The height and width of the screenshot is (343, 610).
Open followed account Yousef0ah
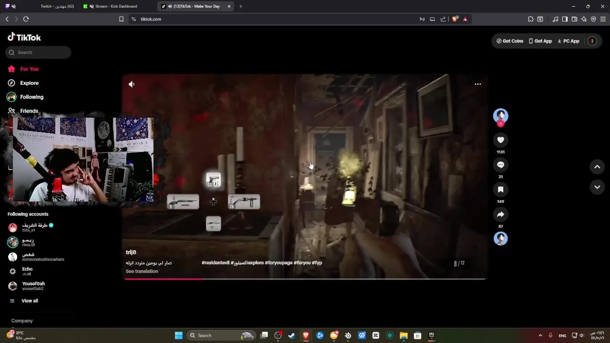tap(26, 286)
